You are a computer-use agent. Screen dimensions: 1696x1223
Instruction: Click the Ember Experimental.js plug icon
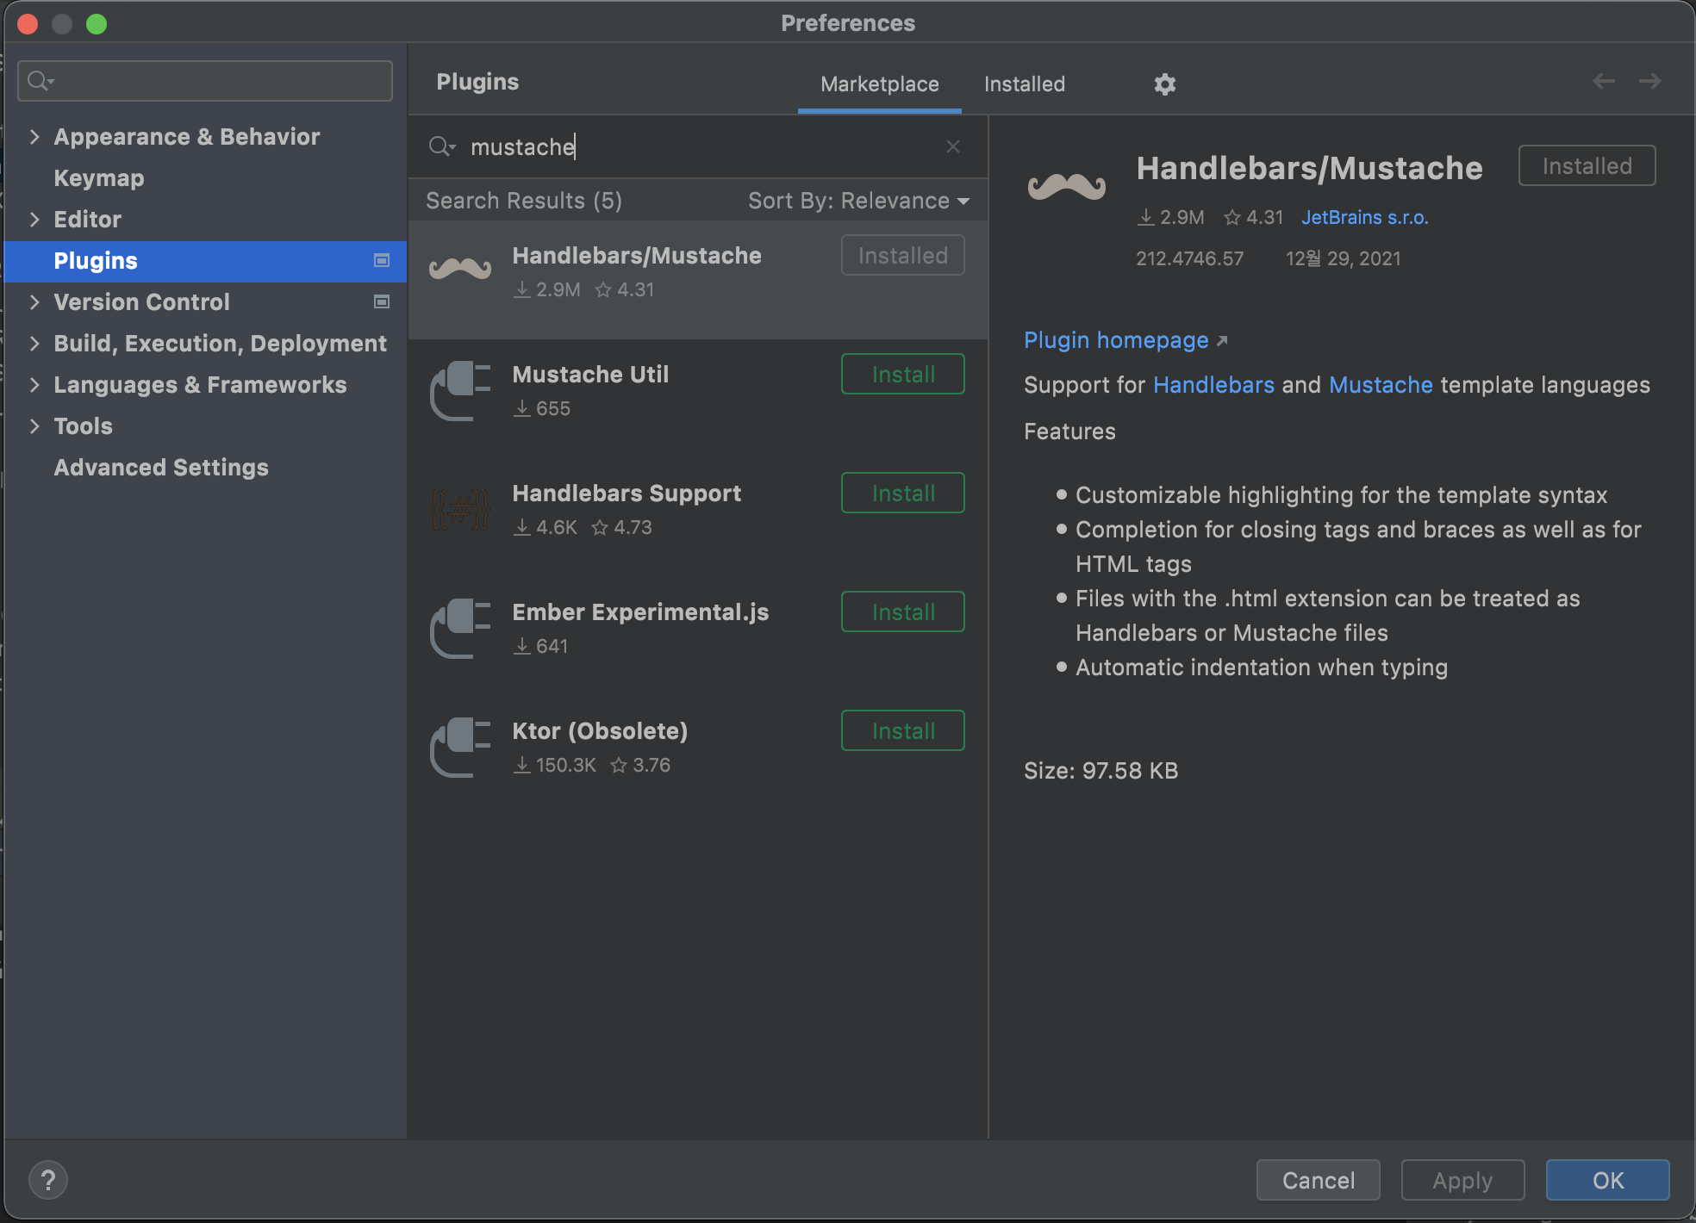(x=460, y=628)
